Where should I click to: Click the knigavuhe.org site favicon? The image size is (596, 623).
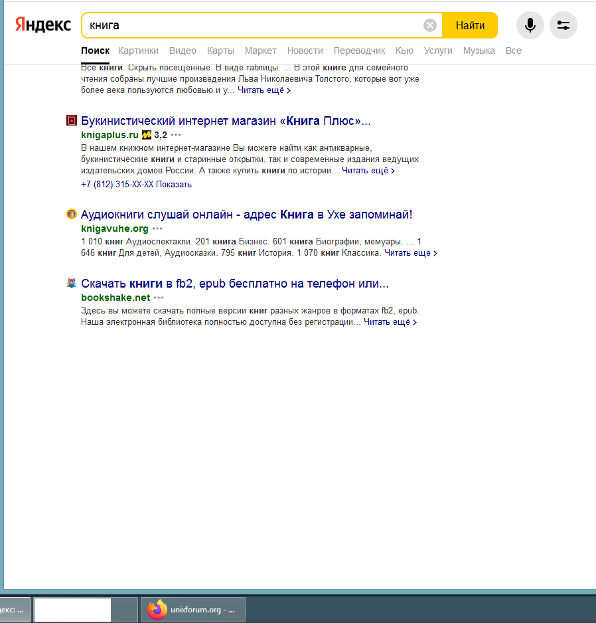(x=72, y=214)
